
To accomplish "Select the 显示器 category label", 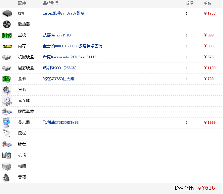I will coord(24,122).
